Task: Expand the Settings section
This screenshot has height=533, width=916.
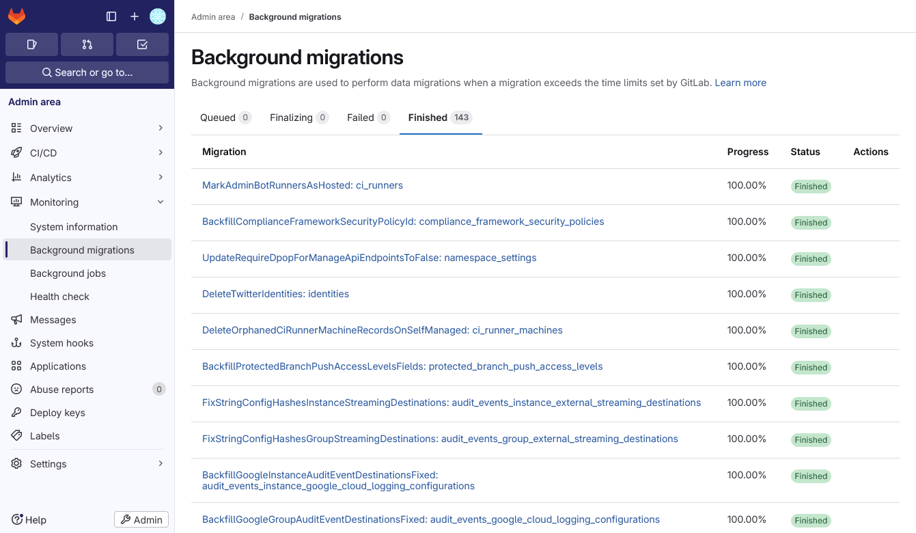Action: [161, 463]
